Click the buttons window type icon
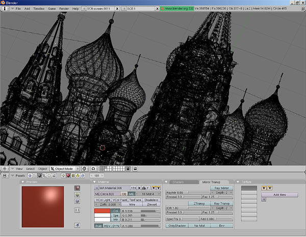The width and height of the screenshot is (306, 237). pos(5,175)
